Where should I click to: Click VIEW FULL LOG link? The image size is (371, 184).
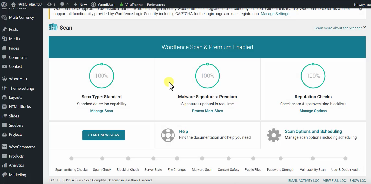coord(335,181)
